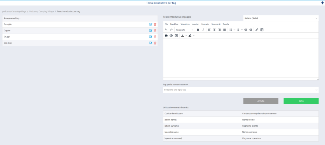
Task: Click the center align icon
Action: point(214,30)
